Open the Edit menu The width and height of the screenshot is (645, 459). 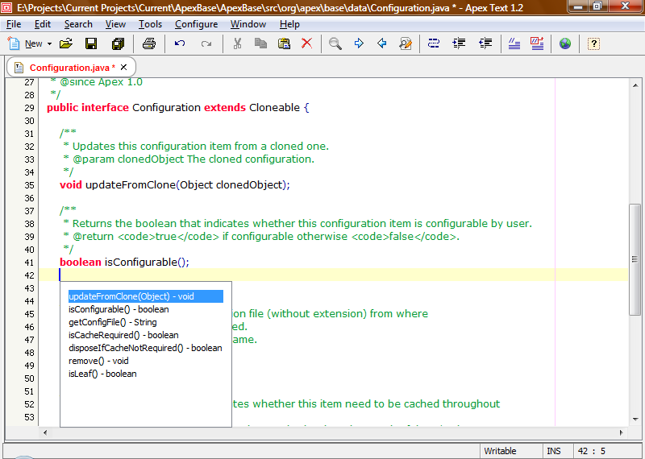click(x=43, y=24)
